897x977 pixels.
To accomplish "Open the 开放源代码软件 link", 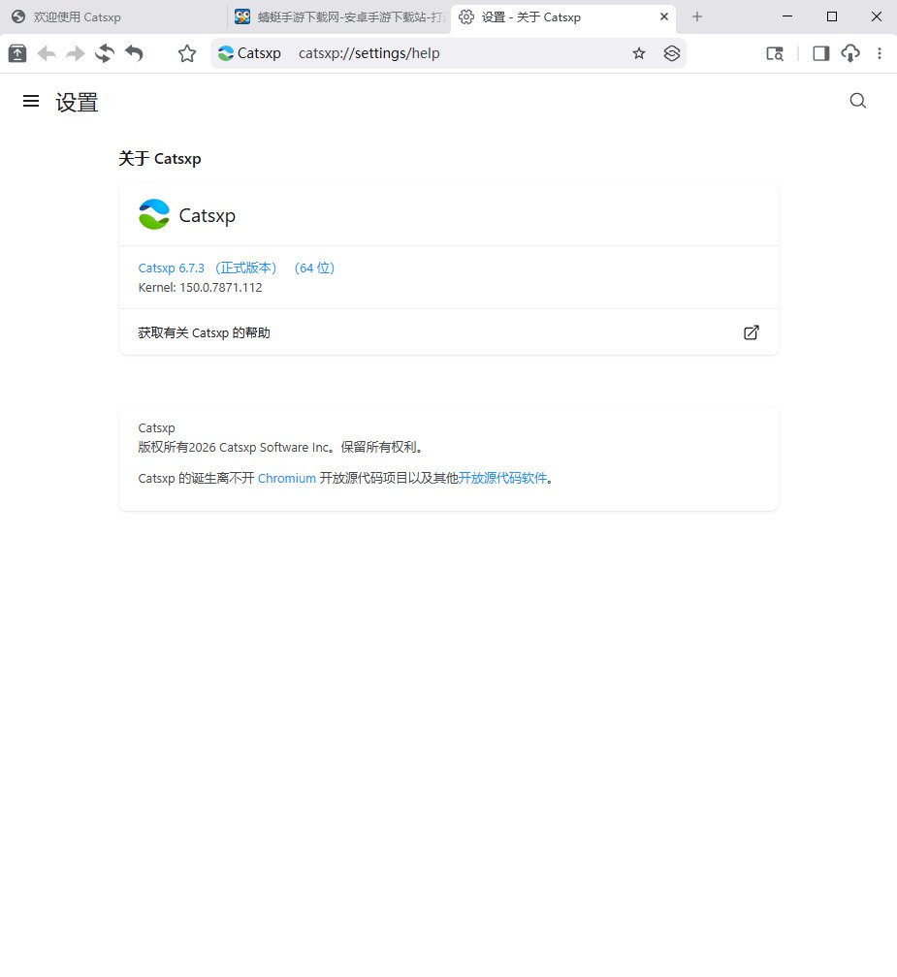I will pyautogui.click(x=502, y=478).
